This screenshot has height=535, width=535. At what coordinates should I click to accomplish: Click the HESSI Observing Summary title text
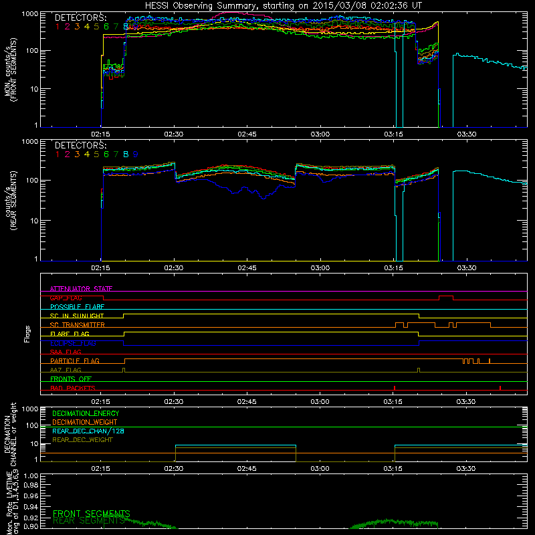[283, 6]
